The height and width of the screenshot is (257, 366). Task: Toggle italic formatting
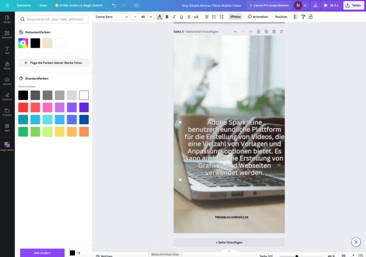coord(174,17)
